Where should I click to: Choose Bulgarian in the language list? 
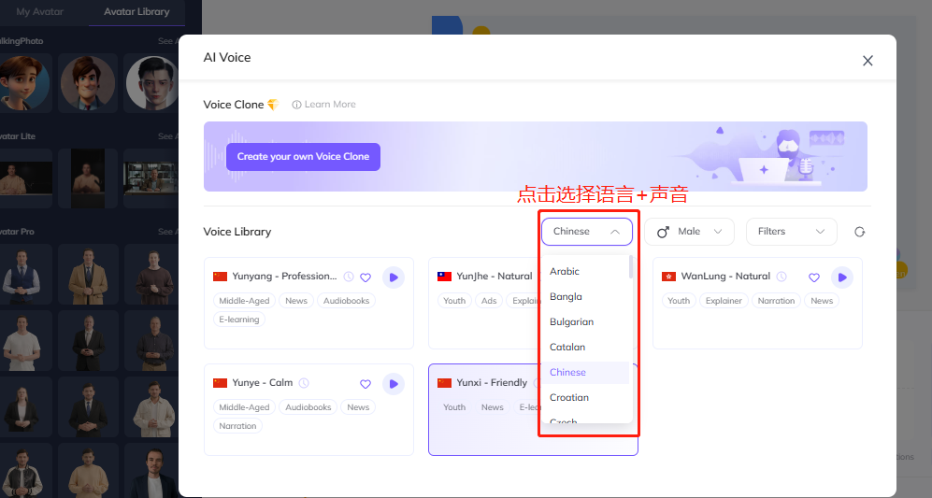point(571,321)
